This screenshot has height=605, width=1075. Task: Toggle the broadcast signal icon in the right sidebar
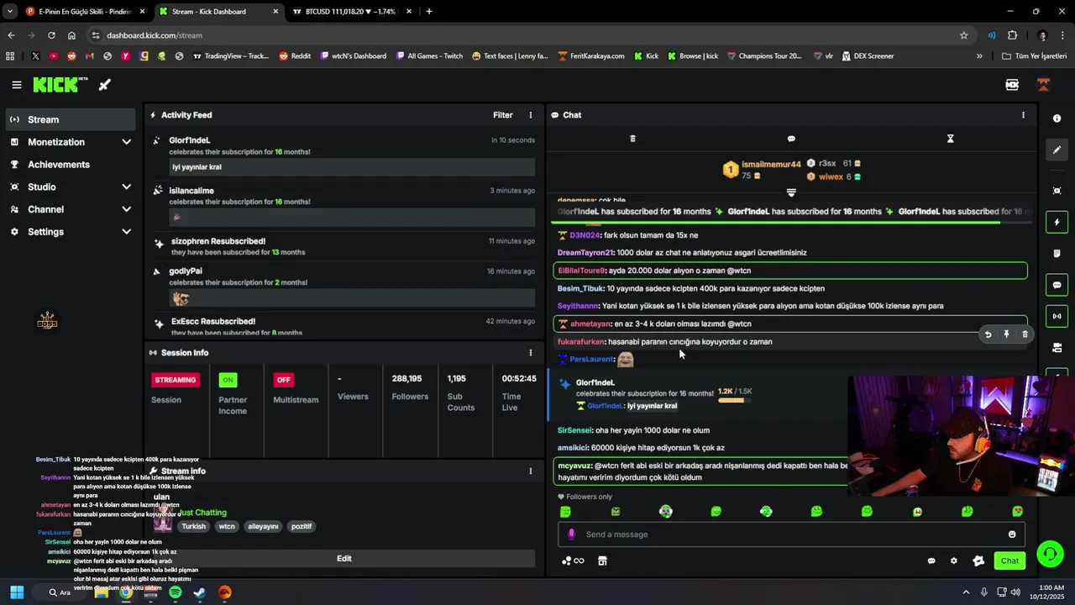(x=1057, y=317)
